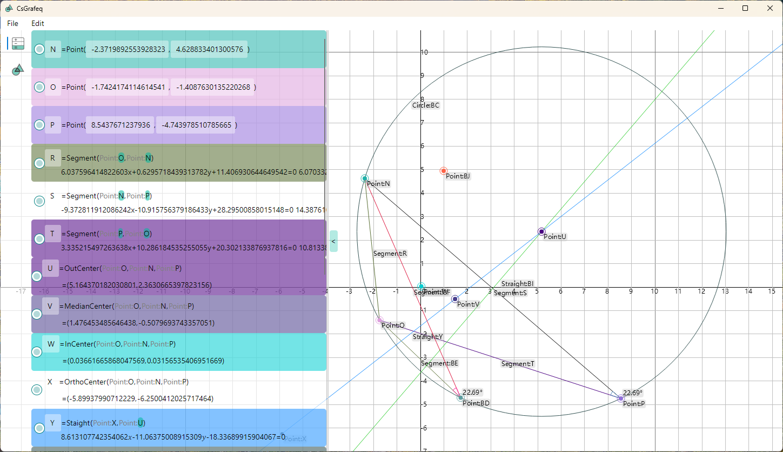Select the orange Point:BJ marker
Screen dimensions: 783x452
click(444, 171)
